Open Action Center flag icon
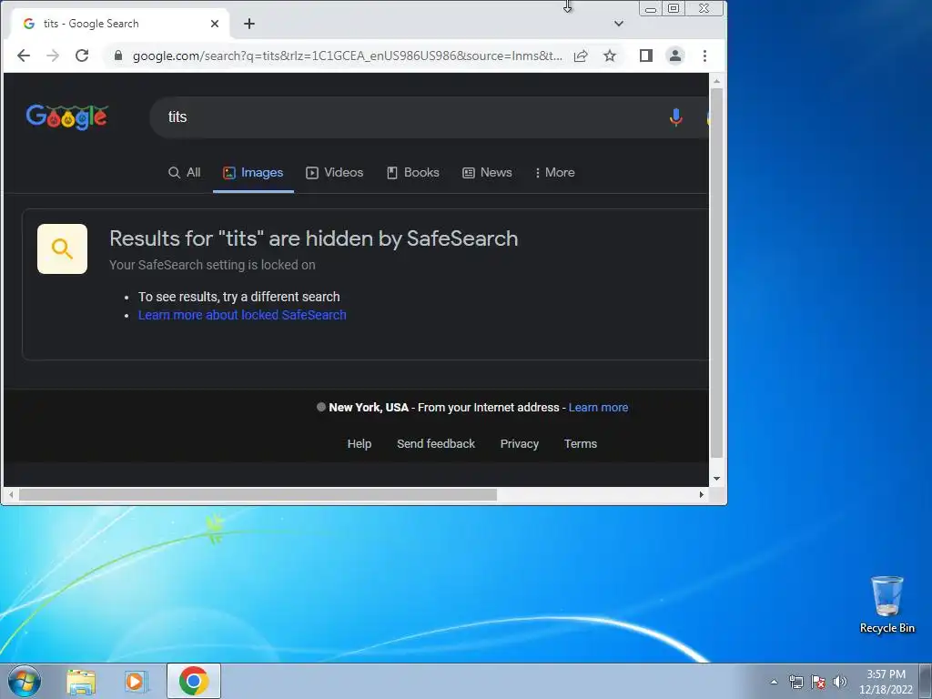The height and width of the screenshot is (699, 932). tap(818, 682)
